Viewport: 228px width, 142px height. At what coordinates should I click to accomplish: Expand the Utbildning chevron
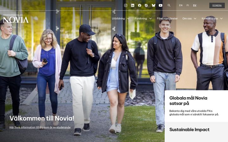[128, 19]
